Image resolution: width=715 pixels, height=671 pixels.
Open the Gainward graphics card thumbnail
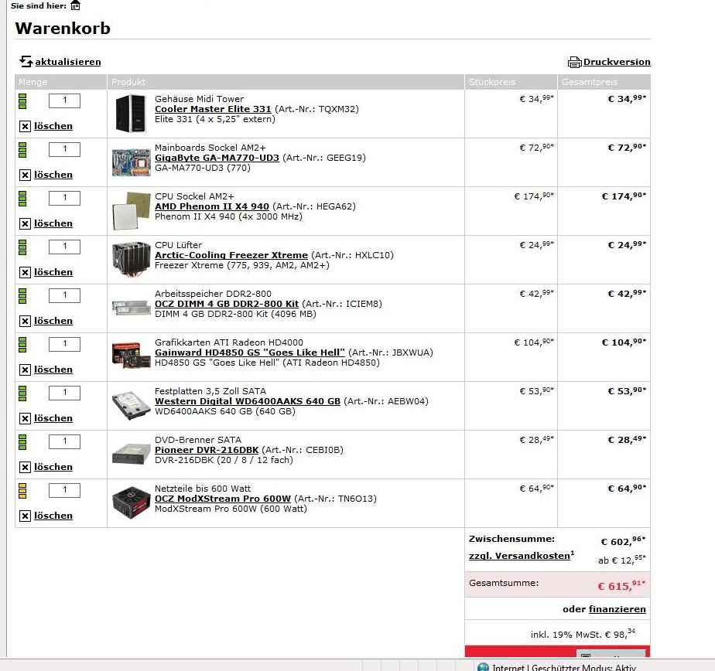132,356
